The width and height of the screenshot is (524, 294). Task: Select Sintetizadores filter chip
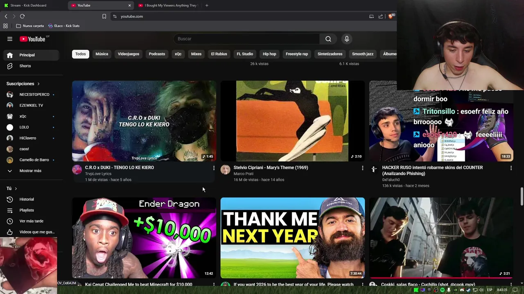click(x=330, y=54)
